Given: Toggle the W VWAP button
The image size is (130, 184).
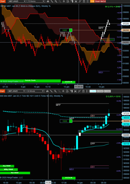Looking at the screenshot, I should click(100, 91).
